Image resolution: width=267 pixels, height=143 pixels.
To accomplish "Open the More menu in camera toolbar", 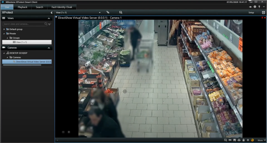I will [x=261, y=140].
